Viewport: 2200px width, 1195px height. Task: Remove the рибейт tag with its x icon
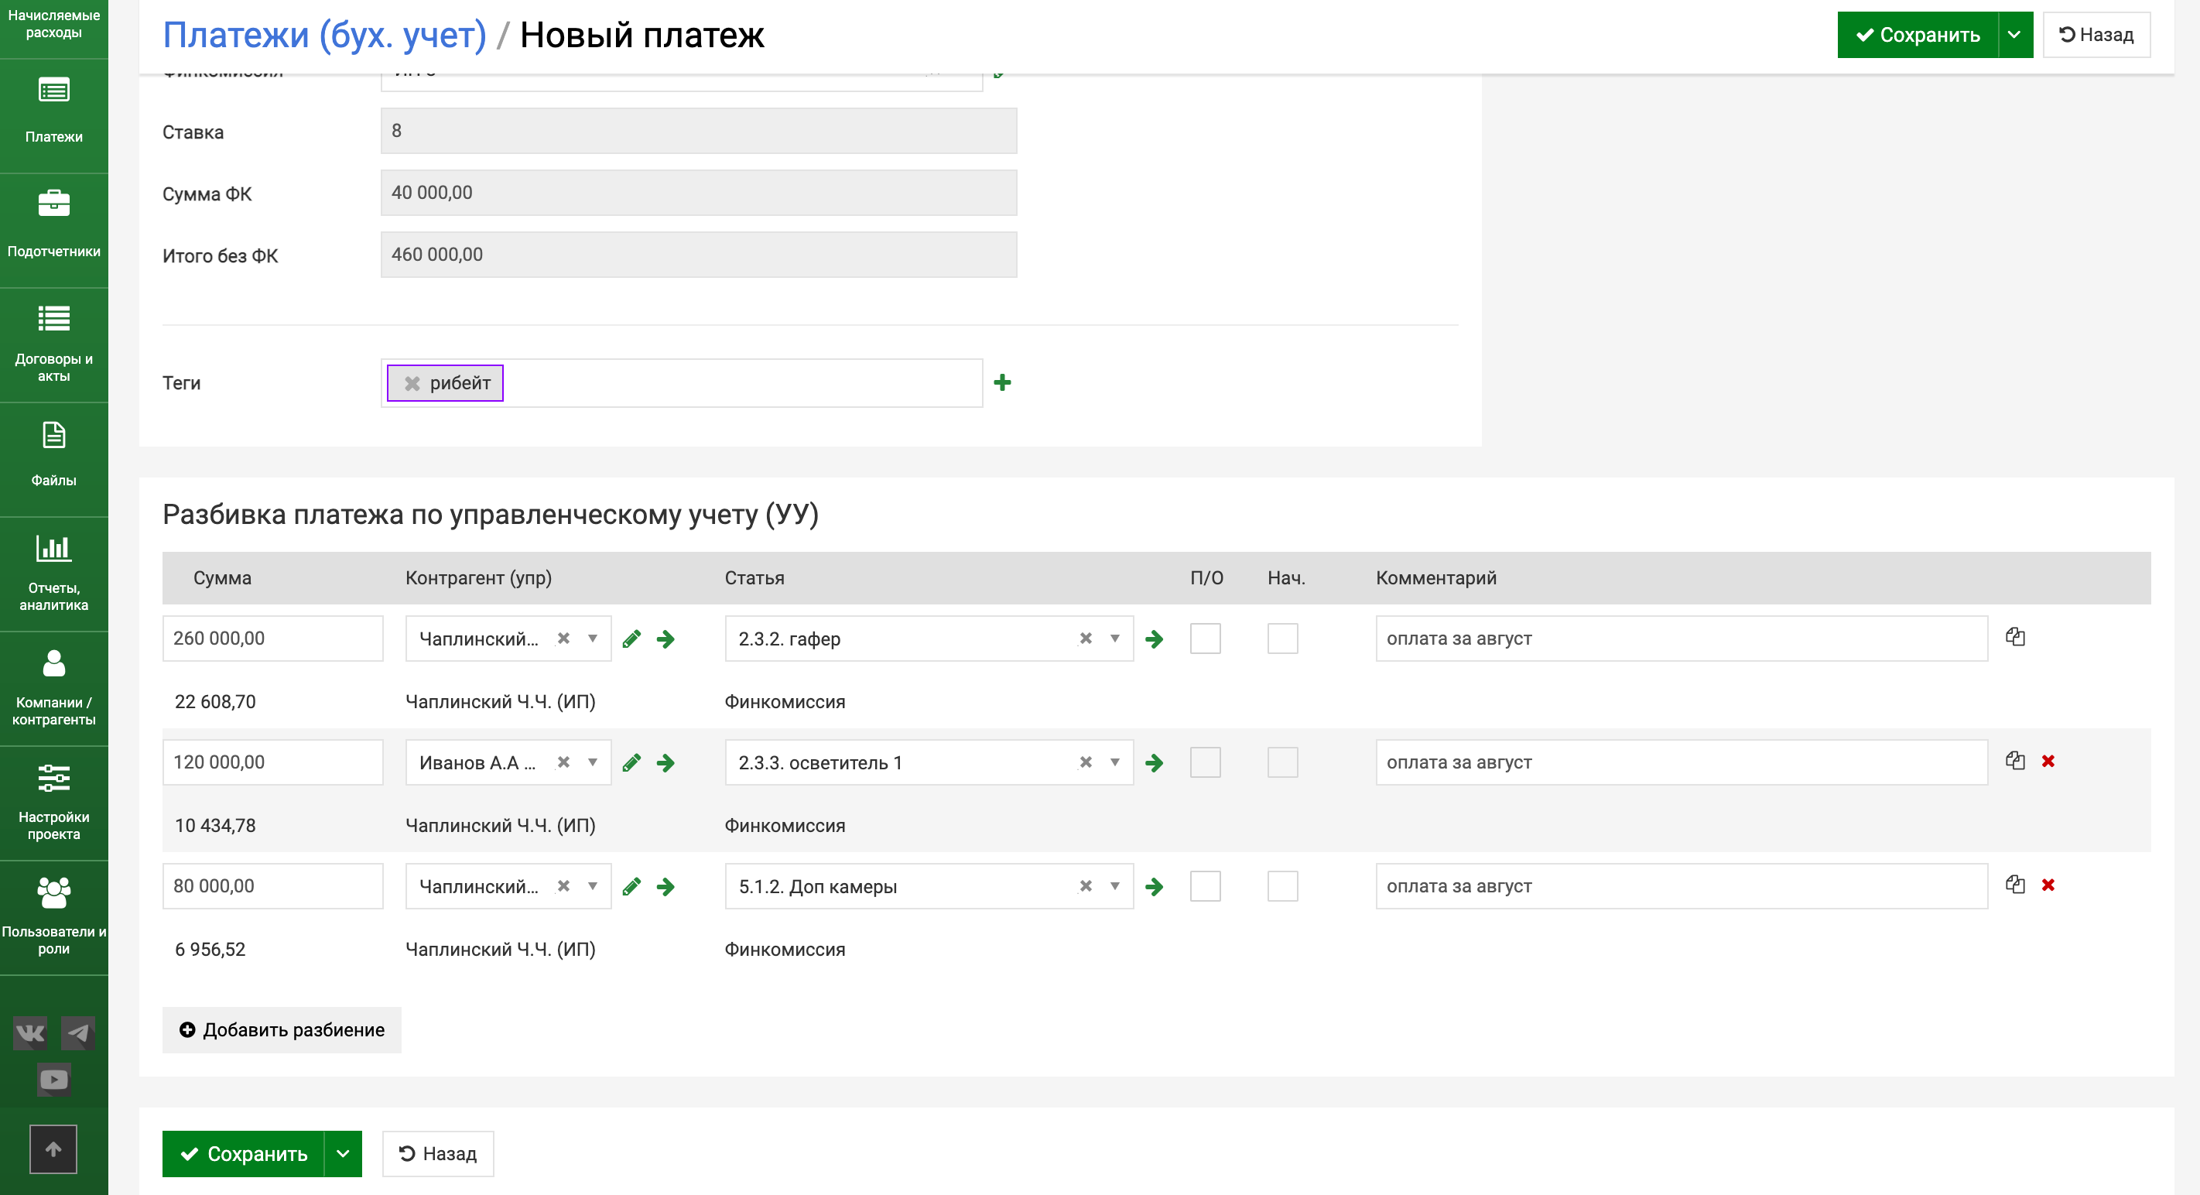(x=412, y=384)
